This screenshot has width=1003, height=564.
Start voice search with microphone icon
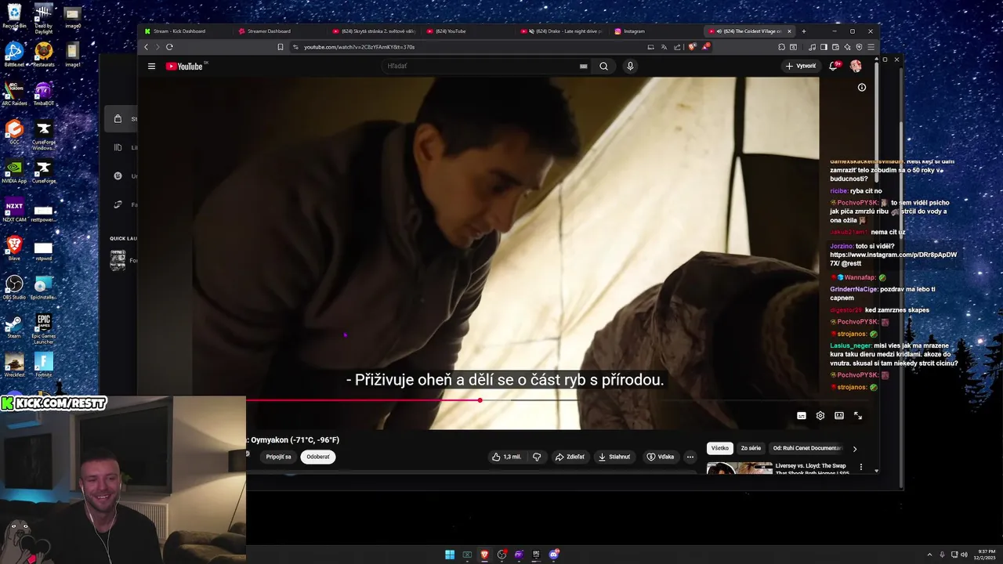tap(630, 67)
